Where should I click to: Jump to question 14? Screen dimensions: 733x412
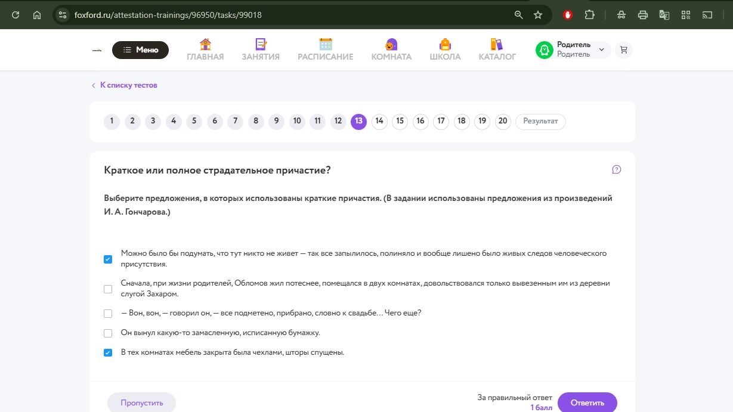[379, 122]
